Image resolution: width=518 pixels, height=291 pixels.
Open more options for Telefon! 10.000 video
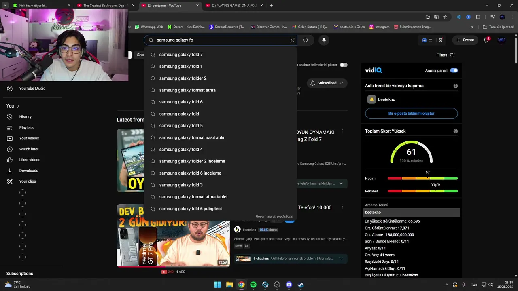coord(342,207)
